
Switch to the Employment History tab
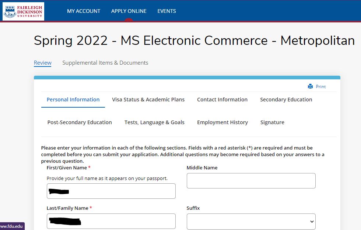point(222,122)
